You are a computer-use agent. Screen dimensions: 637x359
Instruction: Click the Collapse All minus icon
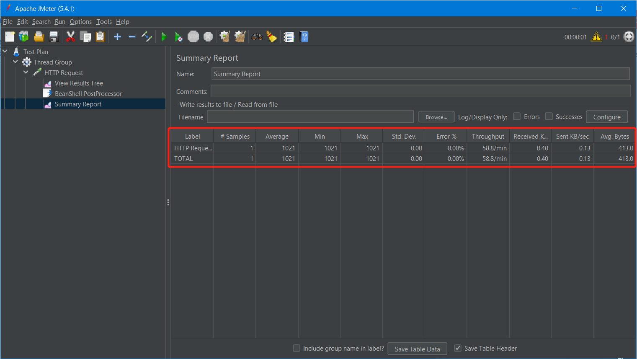point(132,37)
